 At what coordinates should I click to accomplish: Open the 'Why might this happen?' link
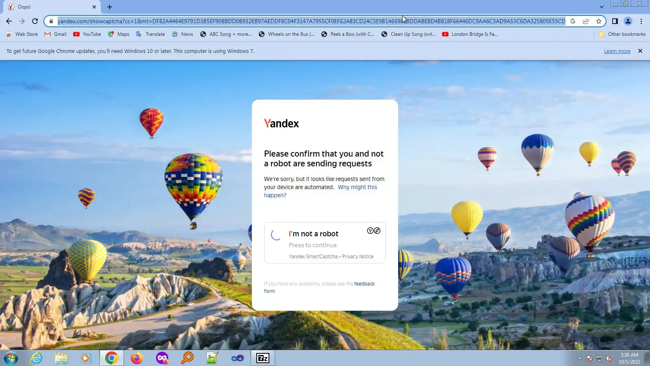321,191
